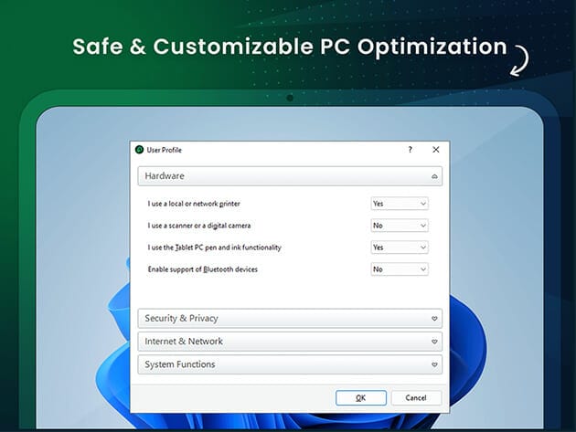Click the "I use a local or network printer" label
Viewport: 576px width, 432px height.
[x=194, y=204]
